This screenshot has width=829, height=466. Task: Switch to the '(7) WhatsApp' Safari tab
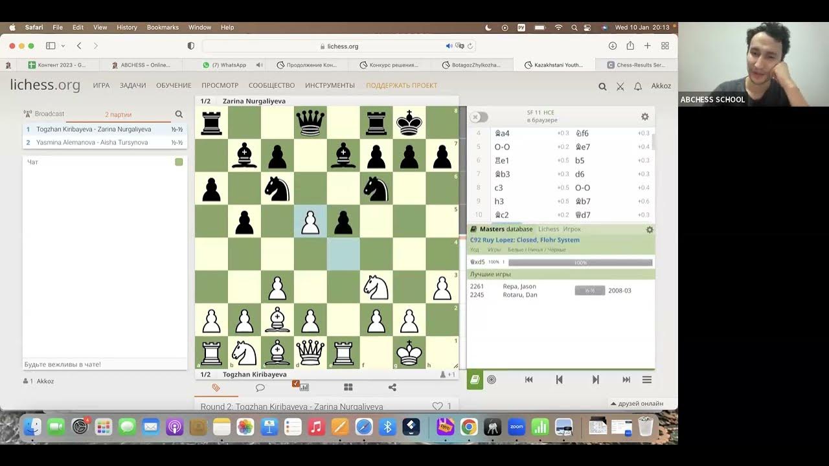point(224,65)
